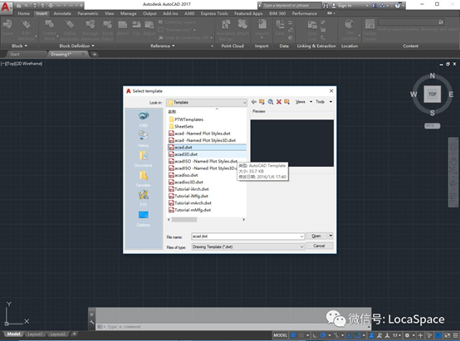This screenshot has width=460, height=341.
Task: Click the Data Link ribbon icon
Action: [312, 25]
